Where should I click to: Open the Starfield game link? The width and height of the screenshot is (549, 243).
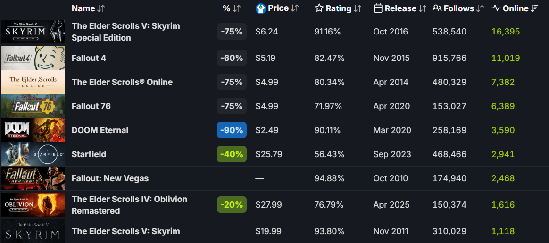[89, 154]
